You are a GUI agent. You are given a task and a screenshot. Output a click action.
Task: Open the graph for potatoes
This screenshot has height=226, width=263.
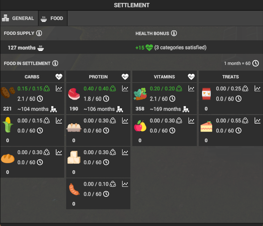pyautogui.click(x=59, y=88)
